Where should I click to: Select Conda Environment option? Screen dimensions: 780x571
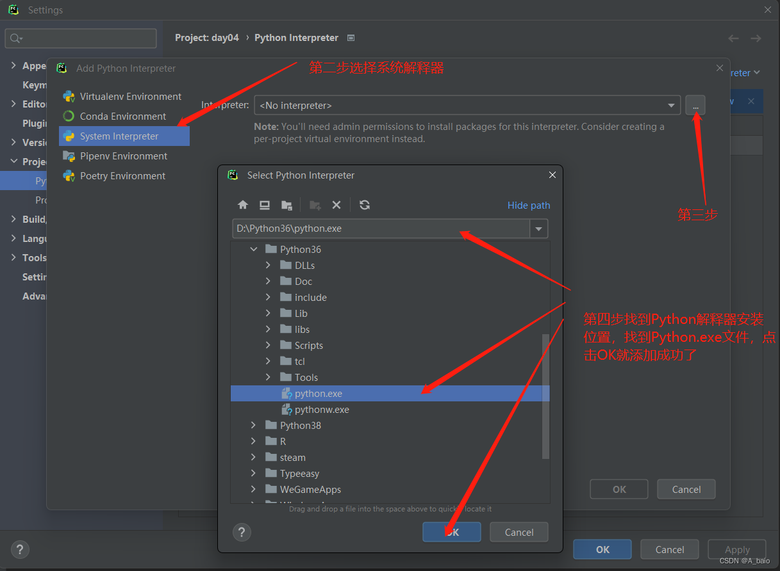point(124,117)
